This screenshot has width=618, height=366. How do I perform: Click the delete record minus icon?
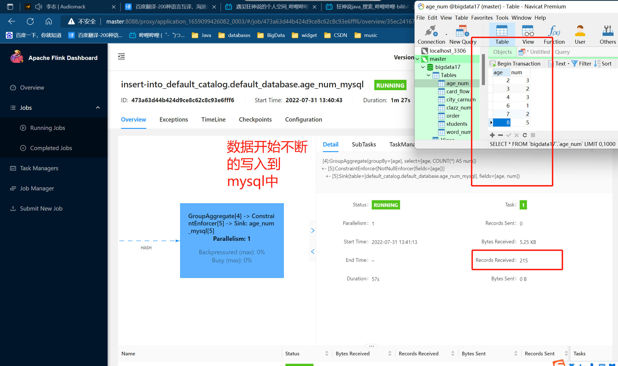(x=500, y=135)
